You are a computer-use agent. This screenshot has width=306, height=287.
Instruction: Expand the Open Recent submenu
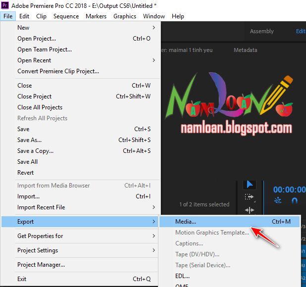point(81,60)
